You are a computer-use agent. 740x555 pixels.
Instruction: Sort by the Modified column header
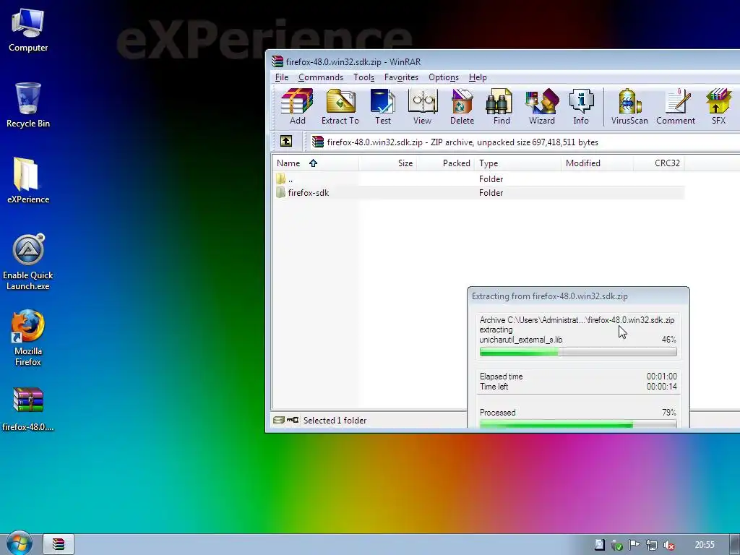597,163
